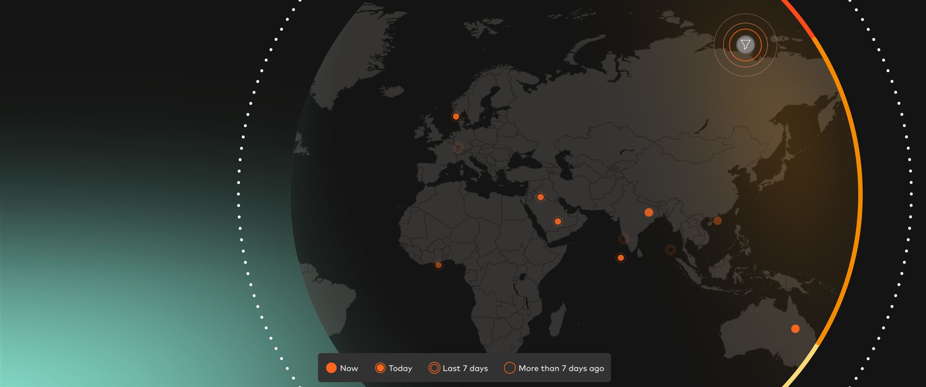Select the marker on China's southern coast
This screenshot has height=387, width=926.
click(x=717, y=221)
